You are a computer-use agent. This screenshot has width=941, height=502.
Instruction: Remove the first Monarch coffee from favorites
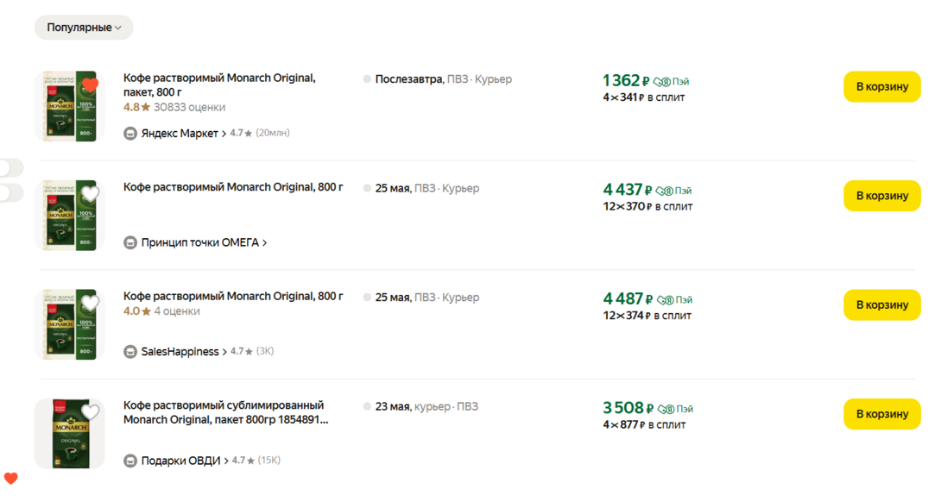[90, 85]
